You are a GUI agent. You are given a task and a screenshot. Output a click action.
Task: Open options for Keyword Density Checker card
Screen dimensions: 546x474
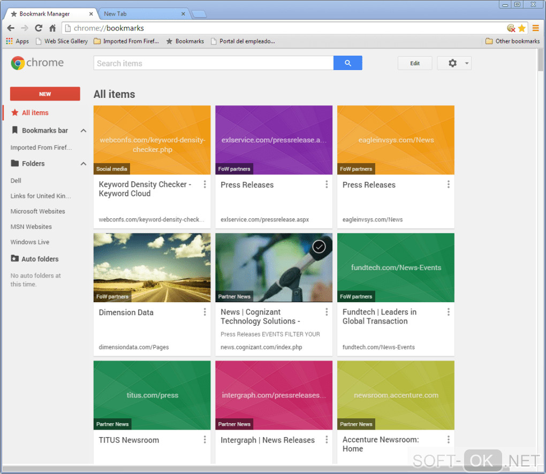point(204,185)
